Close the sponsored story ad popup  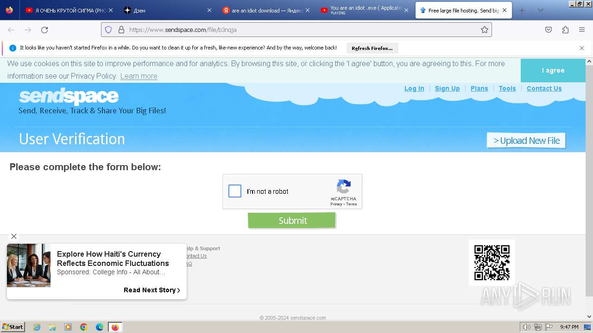tap(14, 236)
